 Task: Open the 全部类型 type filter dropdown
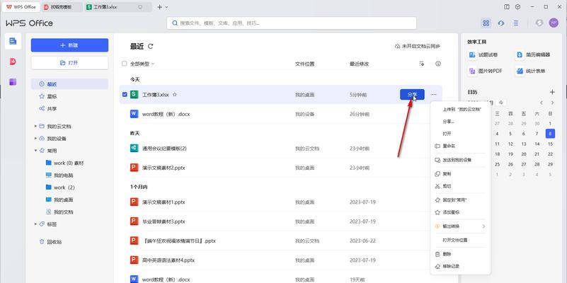tap(142, 64)
